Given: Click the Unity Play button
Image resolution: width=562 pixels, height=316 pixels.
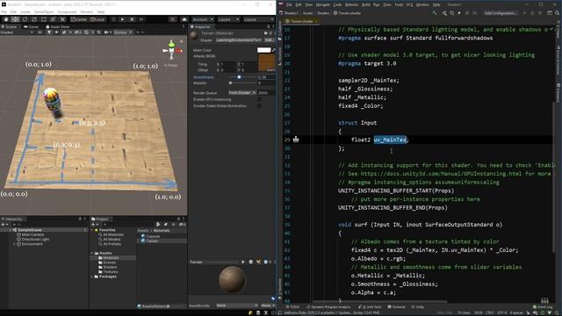Looking at the screenshot, I should (x=122, y=19).
